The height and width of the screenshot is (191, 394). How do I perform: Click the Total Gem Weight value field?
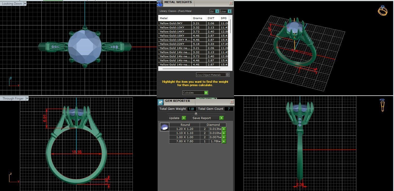click(192, 109)
